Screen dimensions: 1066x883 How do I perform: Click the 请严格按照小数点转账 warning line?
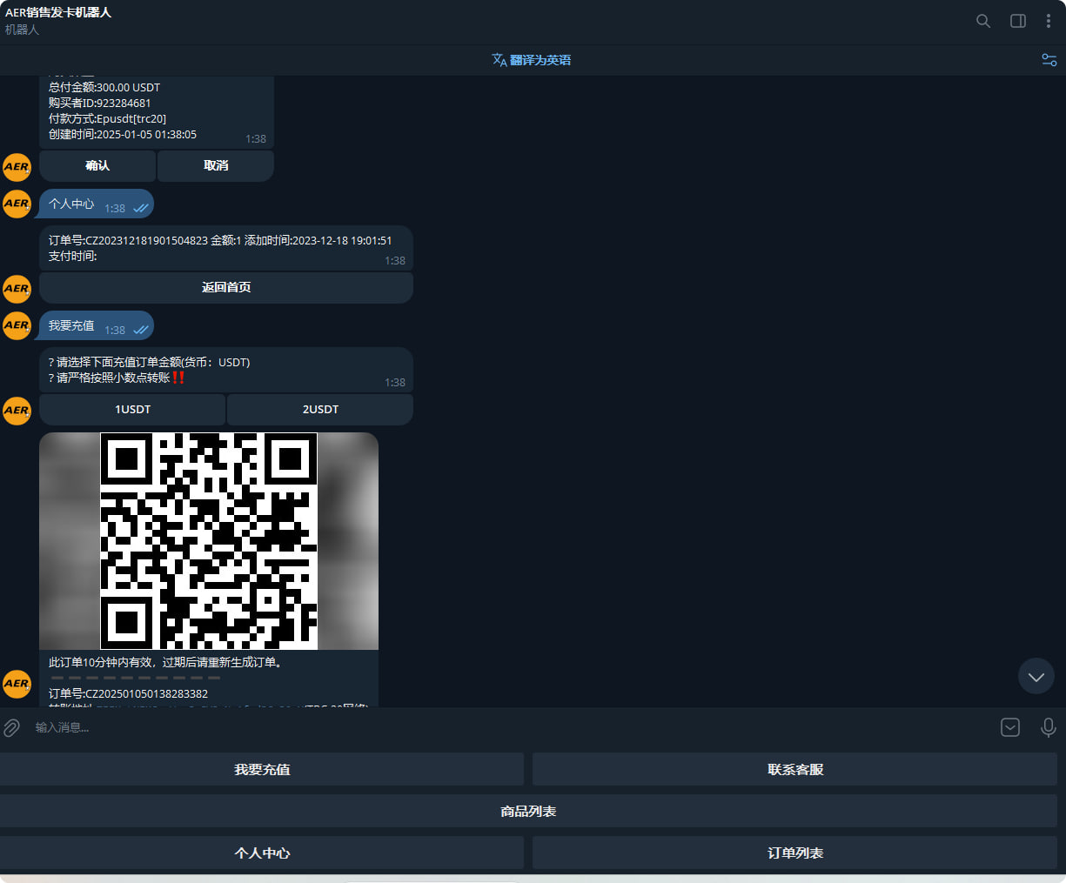coord(117,378)
